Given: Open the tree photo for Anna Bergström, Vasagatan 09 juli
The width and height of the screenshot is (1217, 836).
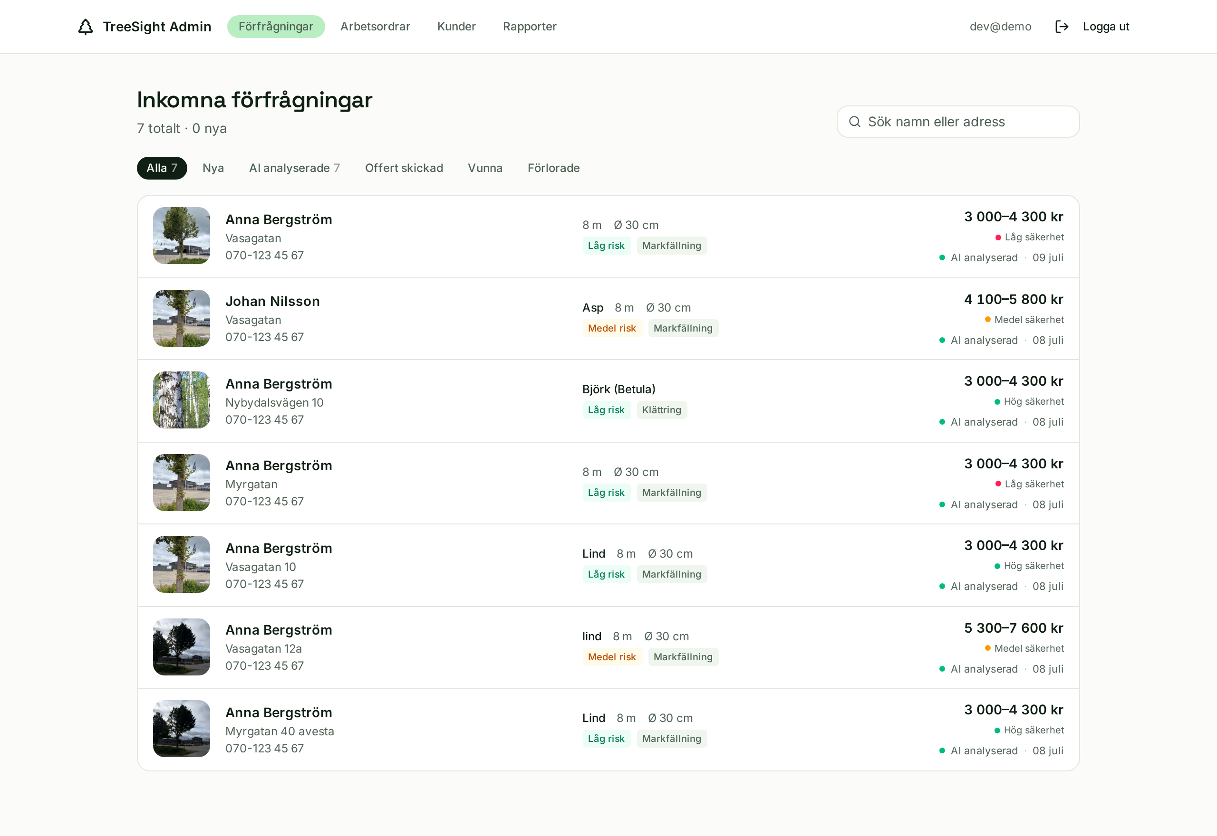Looking at the screenshot, I should [x=181, y=236].
